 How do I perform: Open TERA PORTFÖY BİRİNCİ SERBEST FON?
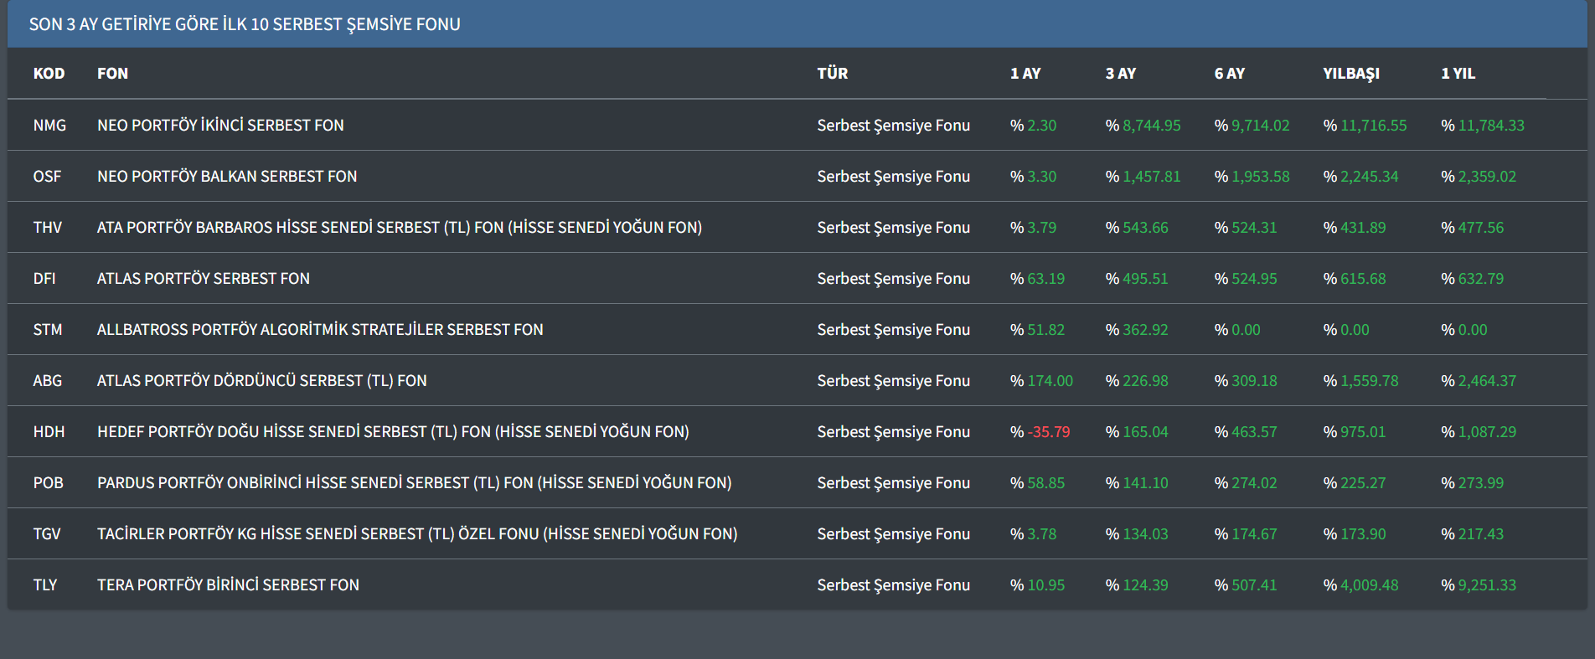[x=228, y=585]
